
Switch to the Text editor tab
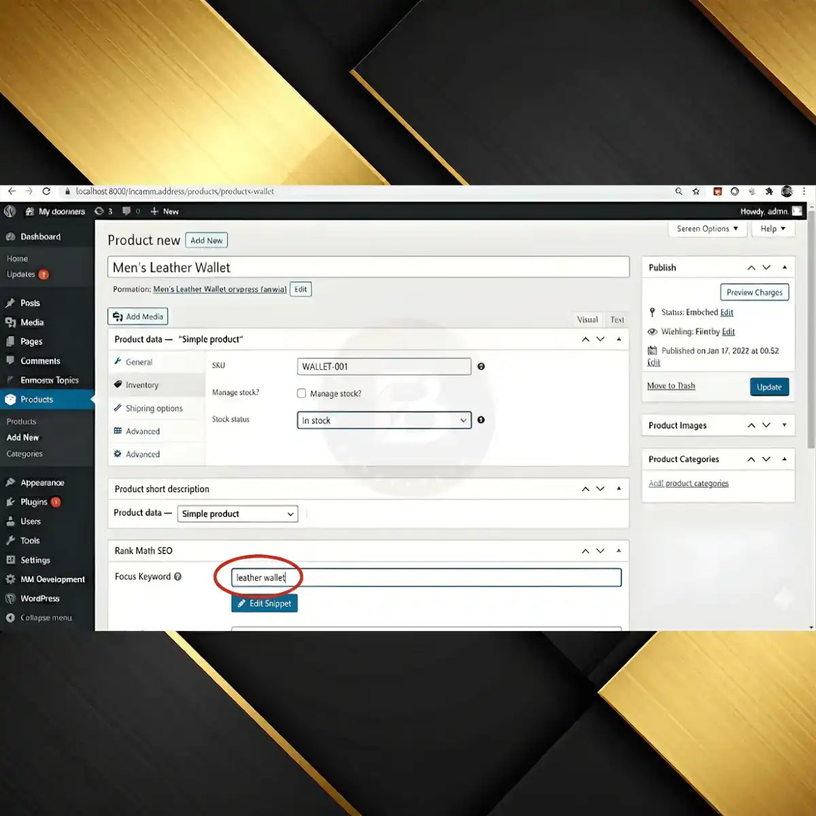[x=617, y=320]
